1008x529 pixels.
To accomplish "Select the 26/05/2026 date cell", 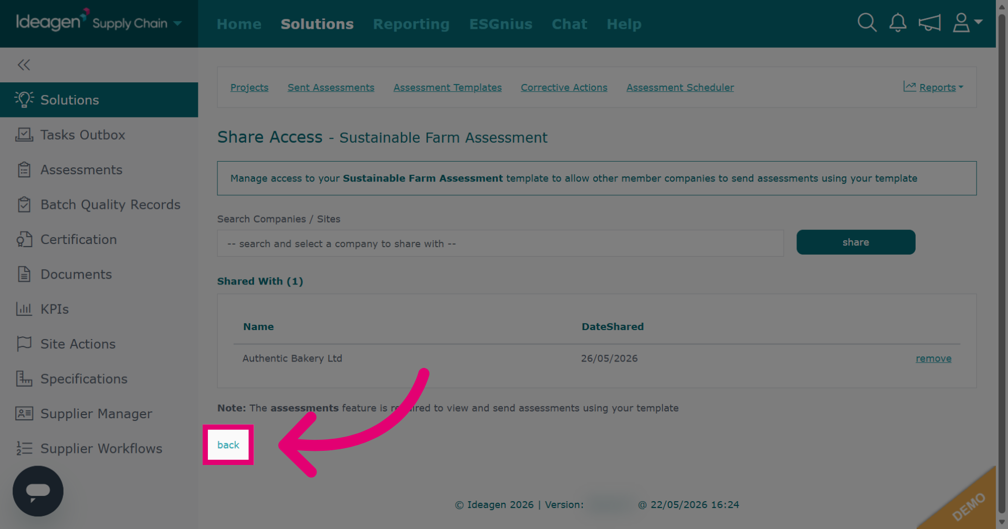I will point(609,358).
